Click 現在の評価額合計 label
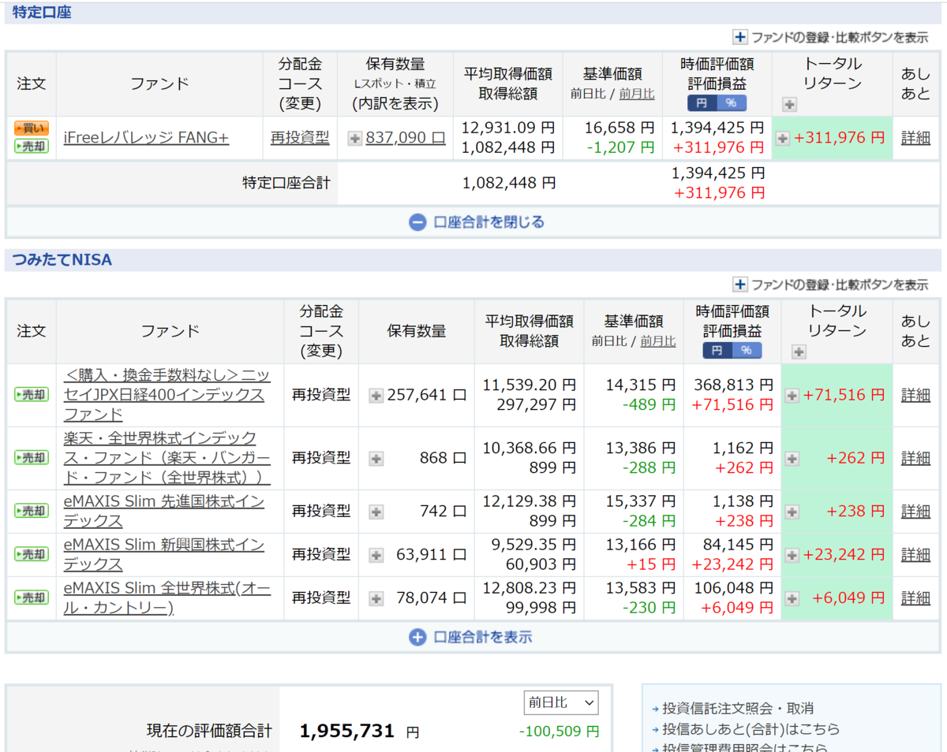The image size is (947, 752). [209, 731]
